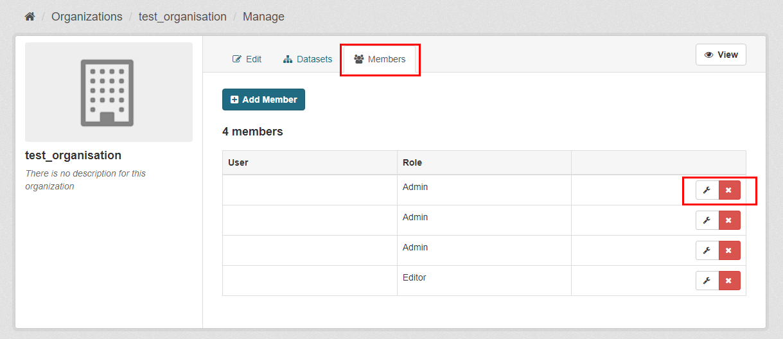The width and height of the screenshot is (783, 339).
Task: Go to the home icon in breadcrumb
Action: click(30, 17)
